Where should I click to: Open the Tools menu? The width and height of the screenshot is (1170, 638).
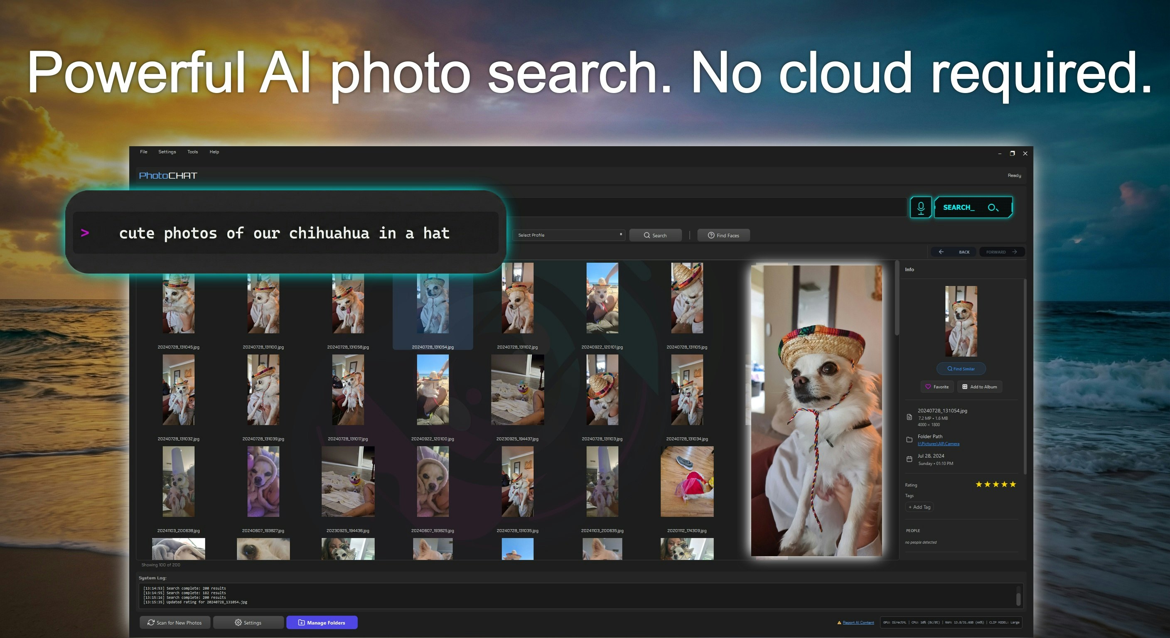tap(193, 152)
